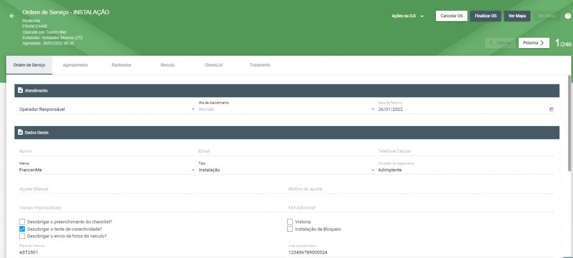Screen dimensions: 573x258
Task: Click the Atendimento section document icon
Action: 21,90
